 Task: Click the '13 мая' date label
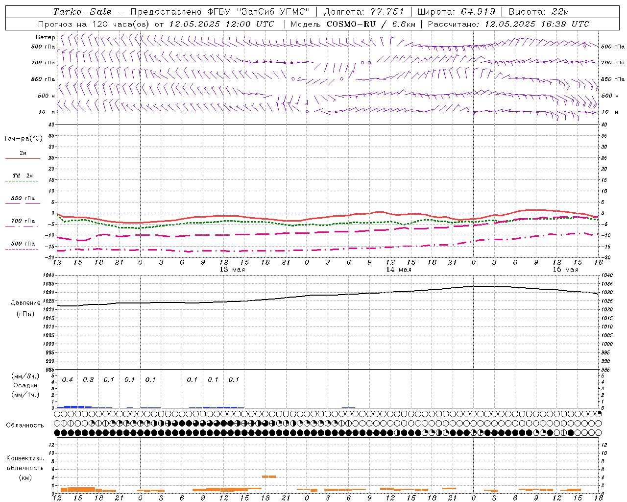point(232,269)
